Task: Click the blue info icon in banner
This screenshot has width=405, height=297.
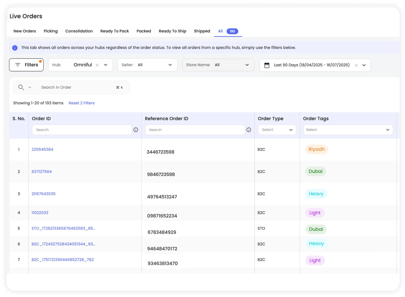Action: coord(15,48)
